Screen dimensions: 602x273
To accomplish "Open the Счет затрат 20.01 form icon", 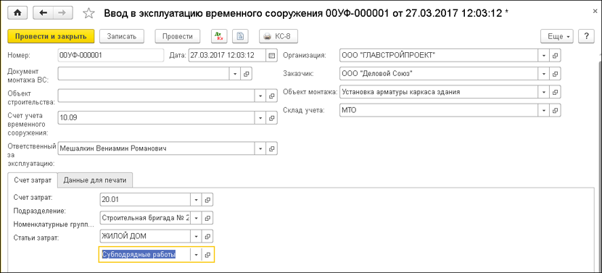I will [x=207, y=199].
